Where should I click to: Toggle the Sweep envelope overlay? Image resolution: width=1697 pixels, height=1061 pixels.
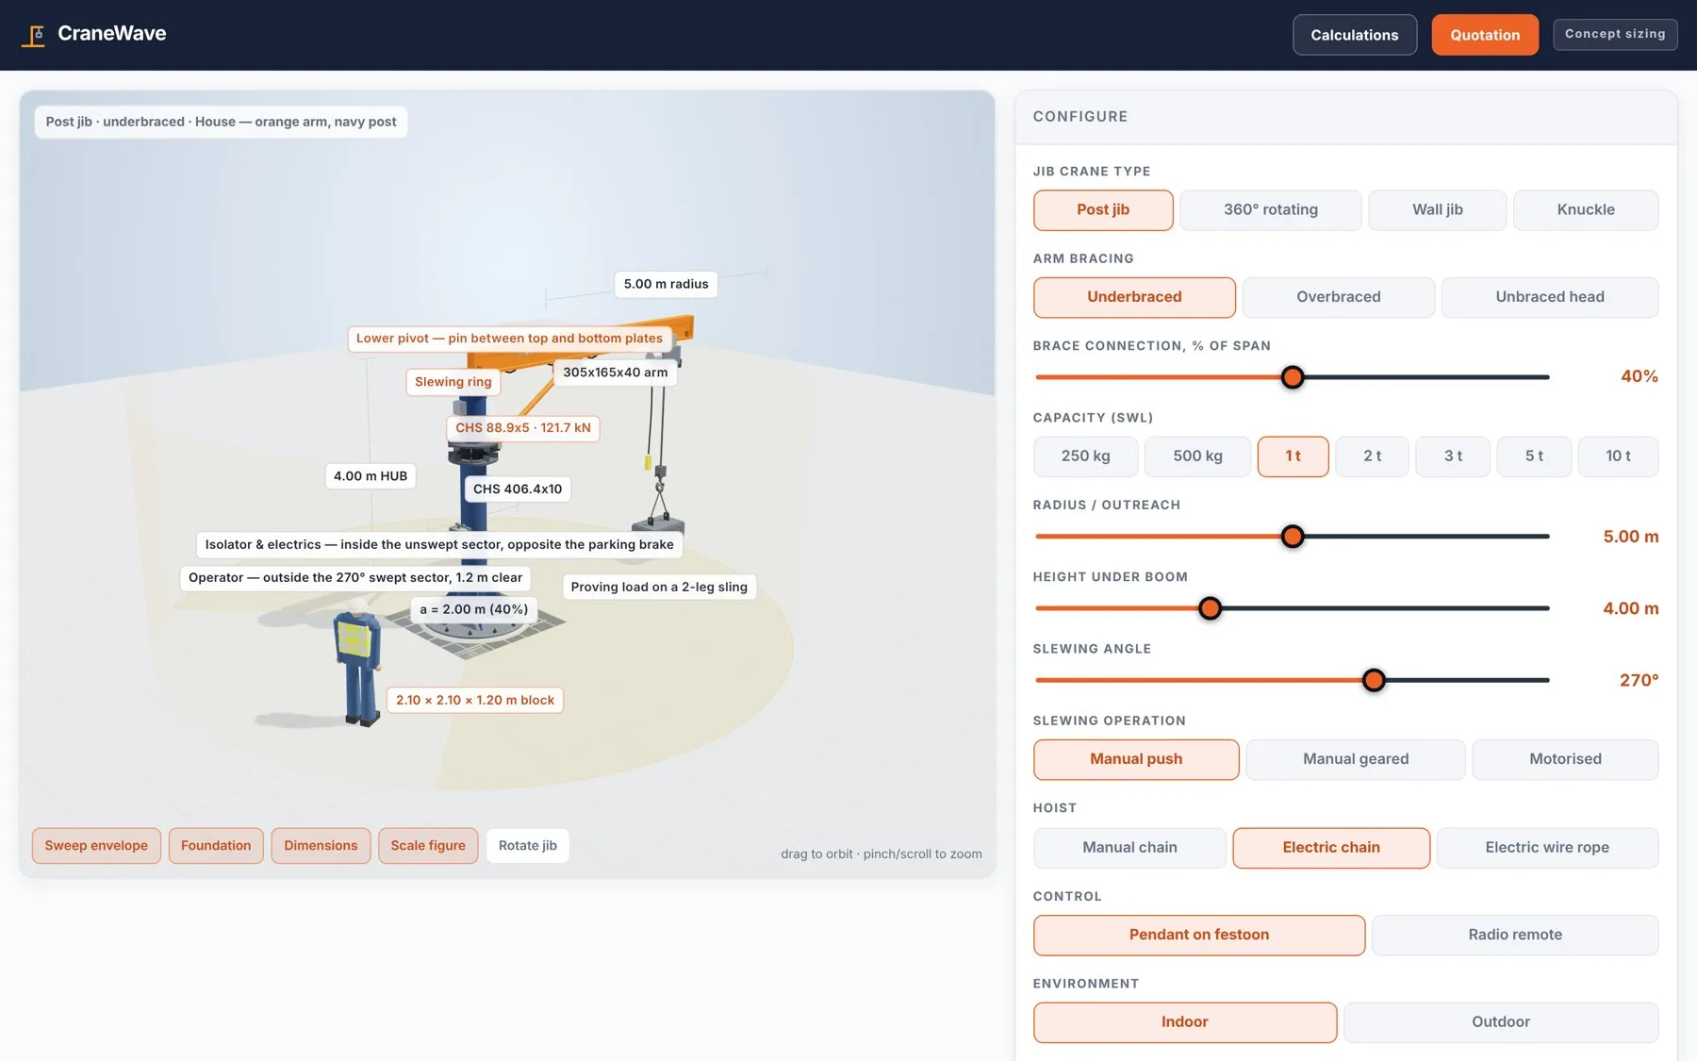click(96, 846)
